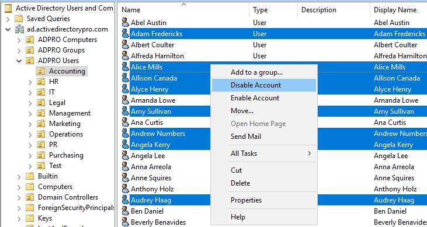Viewport: 427px width, 227px height.
Task: Click Anthony Holz in Display Name column
Action: point(395,189)
